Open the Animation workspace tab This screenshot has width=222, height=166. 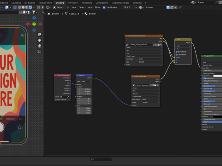pos(73,3)
